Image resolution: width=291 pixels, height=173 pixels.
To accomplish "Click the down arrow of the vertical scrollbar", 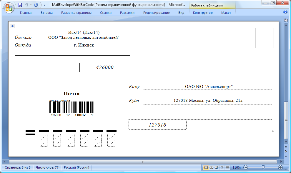I will pos(286,142).
